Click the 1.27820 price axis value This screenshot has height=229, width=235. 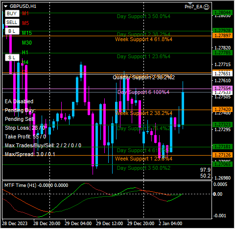[x=223, y=48]
